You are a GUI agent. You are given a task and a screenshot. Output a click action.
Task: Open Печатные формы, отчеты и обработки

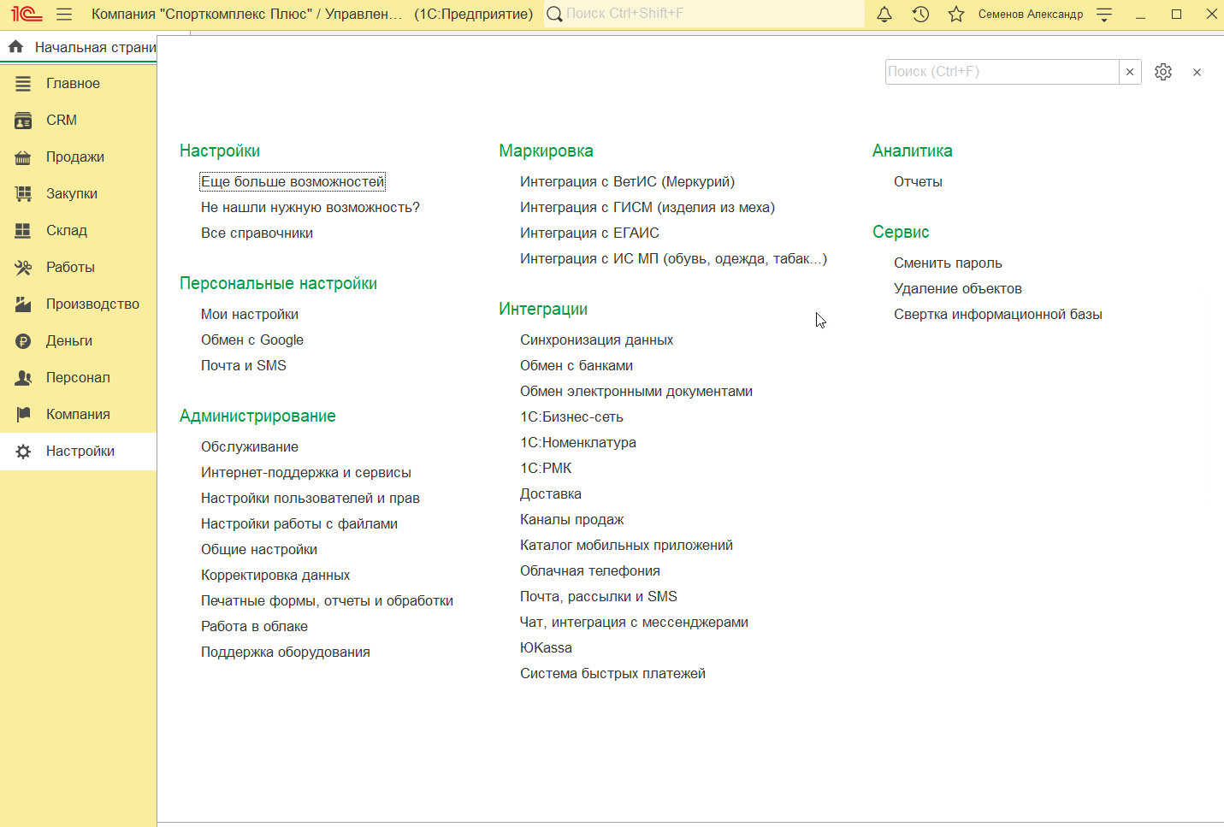(327, 600)
